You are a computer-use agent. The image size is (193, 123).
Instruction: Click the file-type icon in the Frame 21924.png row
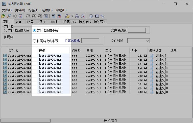pos(152,76)
